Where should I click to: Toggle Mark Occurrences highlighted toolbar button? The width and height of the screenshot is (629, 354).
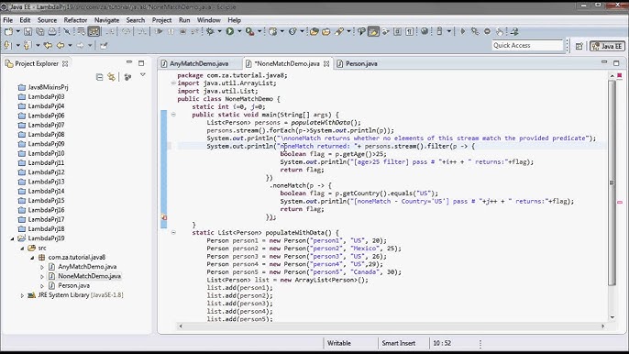point(373,31)
